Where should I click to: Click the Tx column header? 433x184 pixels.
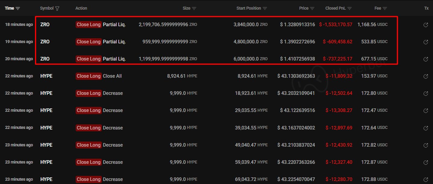pyautogui.click(x=426, y=8)
